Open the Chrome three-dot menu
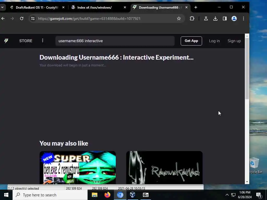 pos(244,18)
